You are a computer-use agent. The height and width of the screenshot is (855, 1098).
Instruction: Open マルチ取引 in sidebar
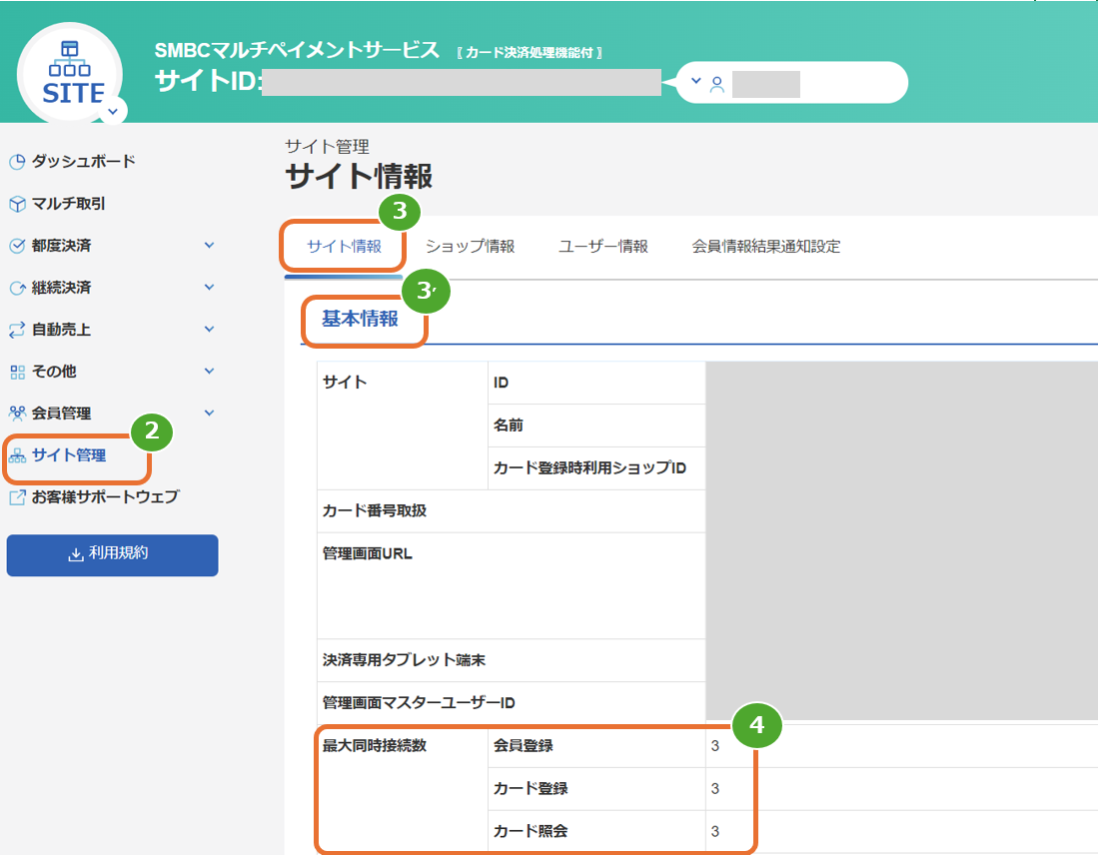pos(68,204)
